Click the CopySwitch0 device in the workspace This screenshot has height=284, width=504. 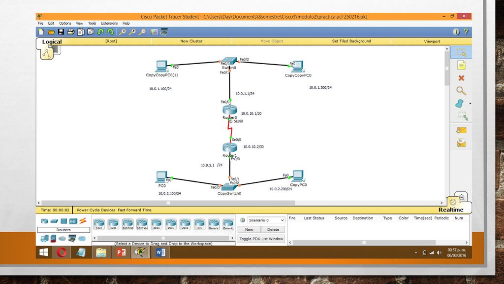click(x=229, y=187)
